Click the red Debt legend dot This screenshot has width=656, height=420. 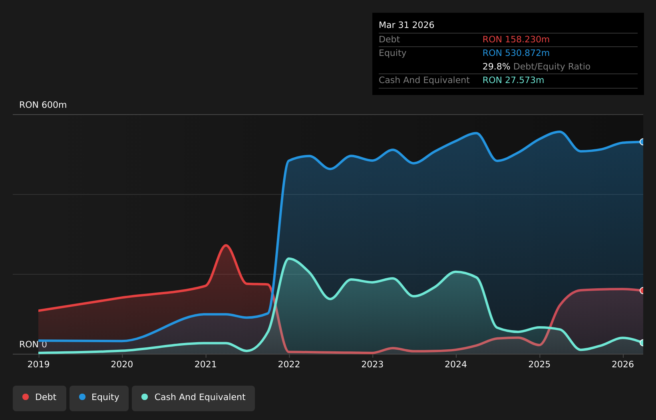(26, 397)
